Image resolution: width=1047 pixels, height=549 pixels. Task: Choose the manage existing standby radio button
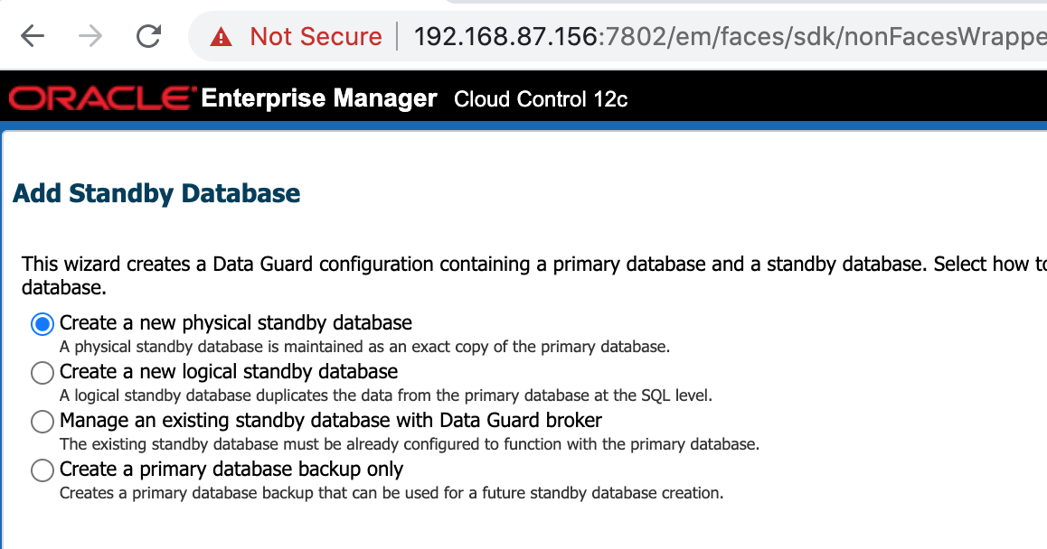[42, 421]
